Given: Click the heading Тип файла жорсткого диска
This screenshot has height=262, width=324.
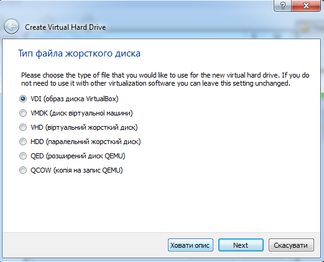Looking at the screenshot, I should [x=79, y=53].
